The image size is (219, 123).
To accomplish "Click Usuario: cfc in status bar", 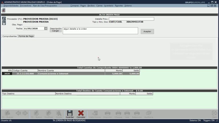I will (x=6, y=120).
